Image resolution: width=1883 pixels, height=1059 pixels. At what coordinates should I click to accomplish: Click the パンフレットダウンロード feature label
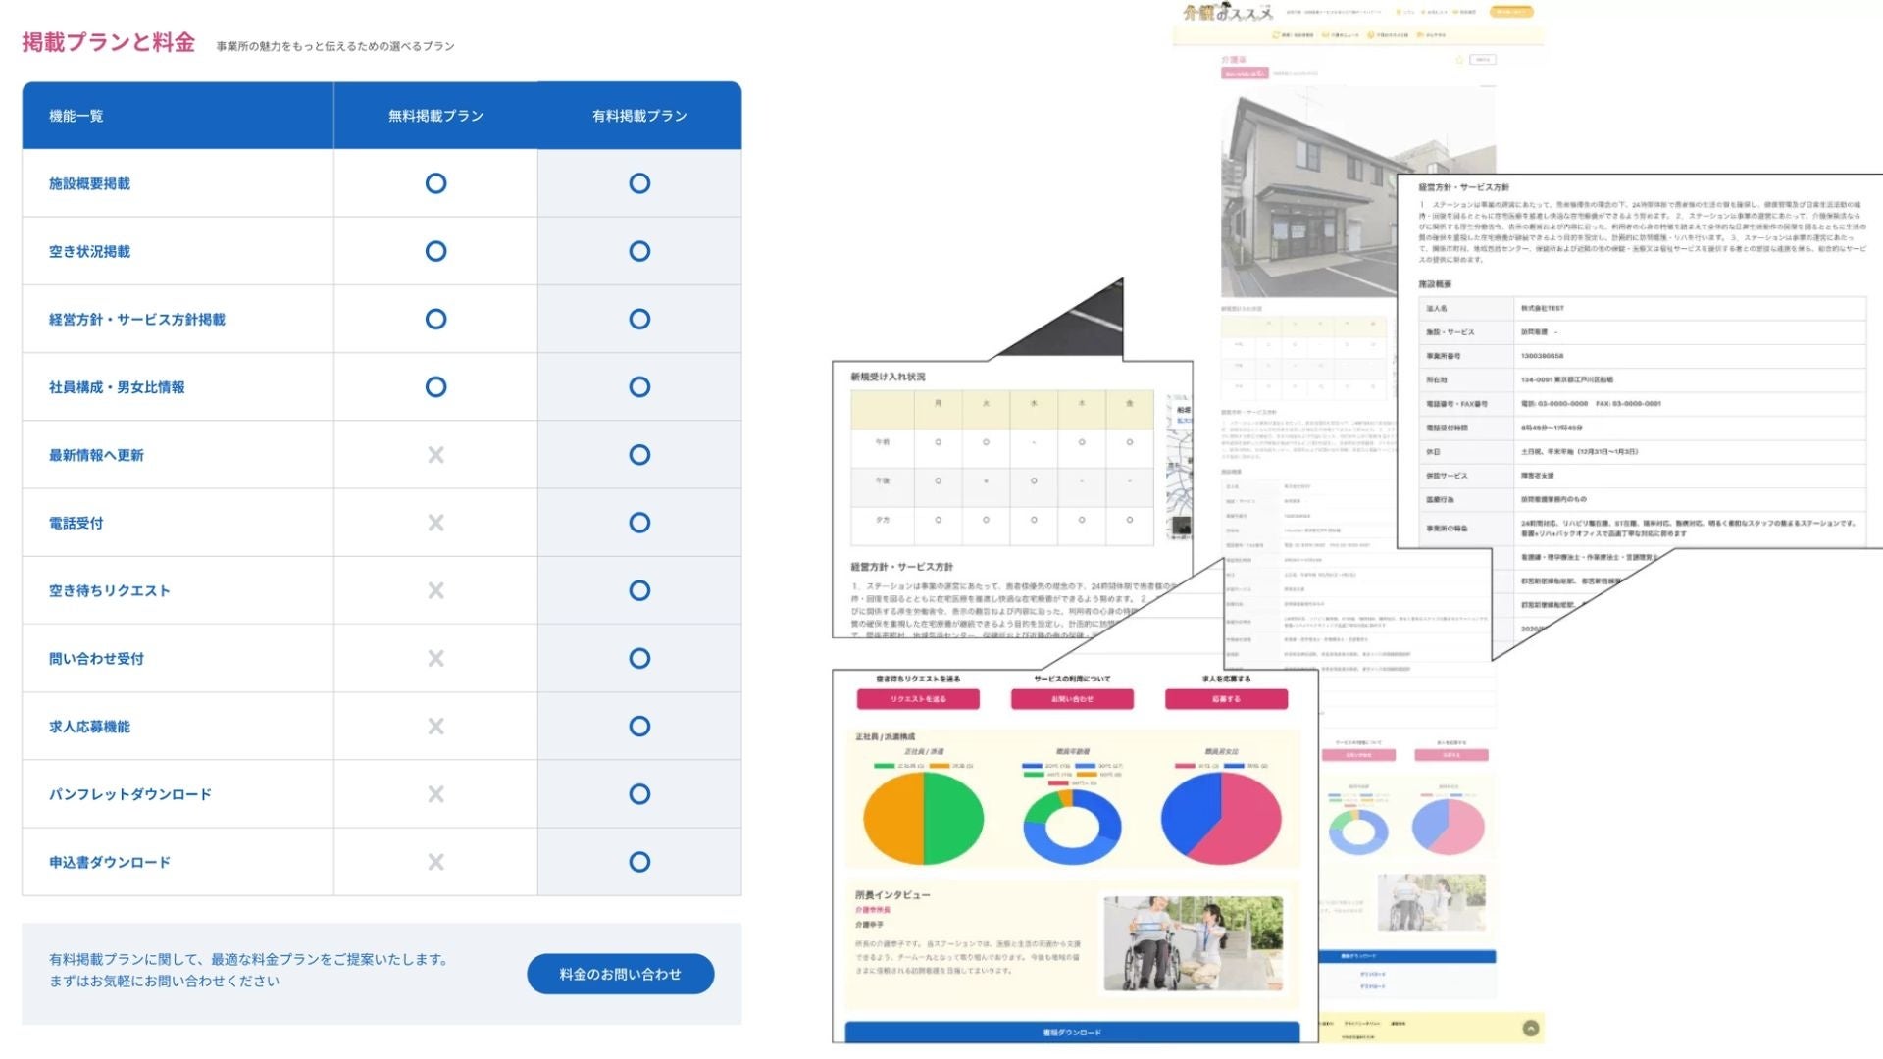130,794
